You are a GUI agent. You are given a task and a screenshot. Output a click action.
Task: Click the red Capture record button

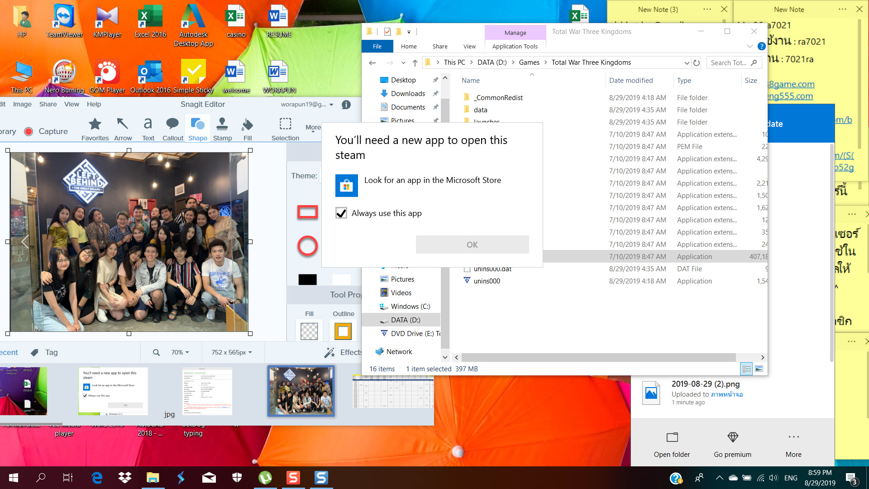click(x=29, y=131)
